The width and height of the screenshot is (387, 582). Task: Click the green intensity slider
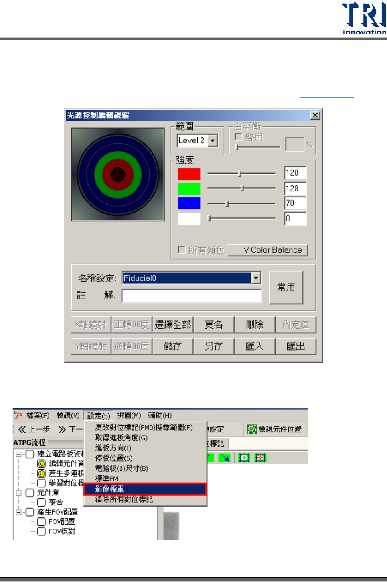(241, 188)
